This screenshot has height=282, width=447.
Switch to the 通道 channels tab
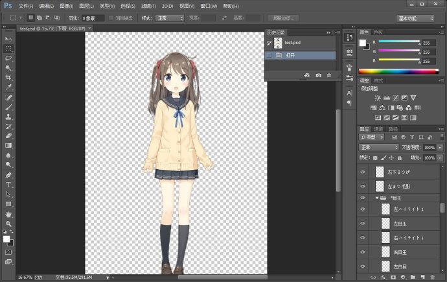tap(378, 129)
